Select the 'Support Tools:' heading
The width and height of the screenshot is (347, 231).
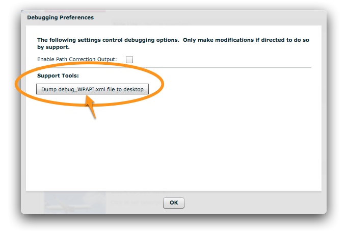click(x=58, y=75)
